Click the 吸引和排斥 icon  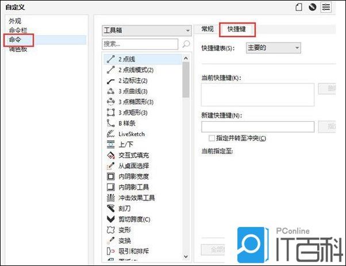click(x=110, y=251)
